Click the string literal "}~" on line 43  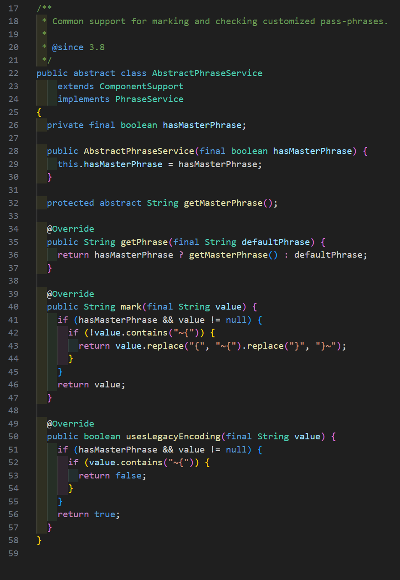pos(326,346)
